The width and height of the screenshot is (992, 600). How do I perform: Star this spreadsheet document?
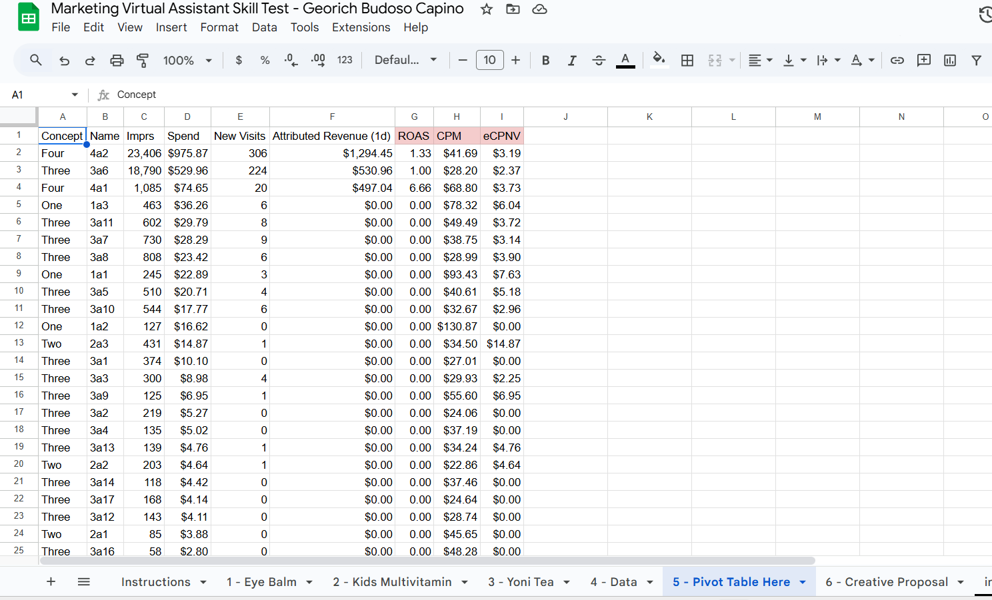pos(487,9)
